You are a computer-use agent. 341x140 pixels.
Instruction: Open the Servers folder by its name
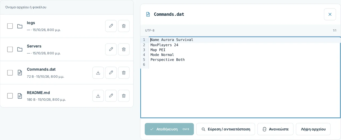(34, 46)
